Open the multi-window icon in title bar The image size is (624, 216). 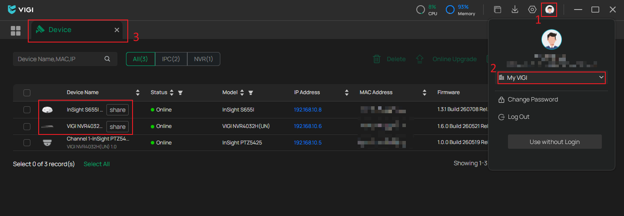coord(498,10)
